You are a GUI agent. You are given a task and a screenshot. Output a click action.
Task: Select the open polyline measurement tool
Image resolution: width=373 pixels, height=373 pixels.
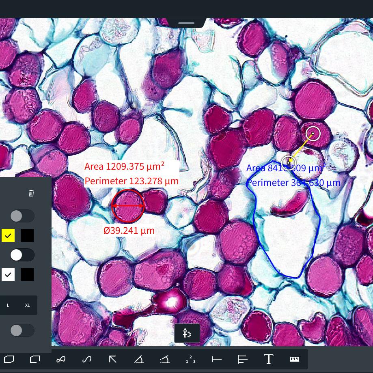pyautogui.click(x=35, y=359)
